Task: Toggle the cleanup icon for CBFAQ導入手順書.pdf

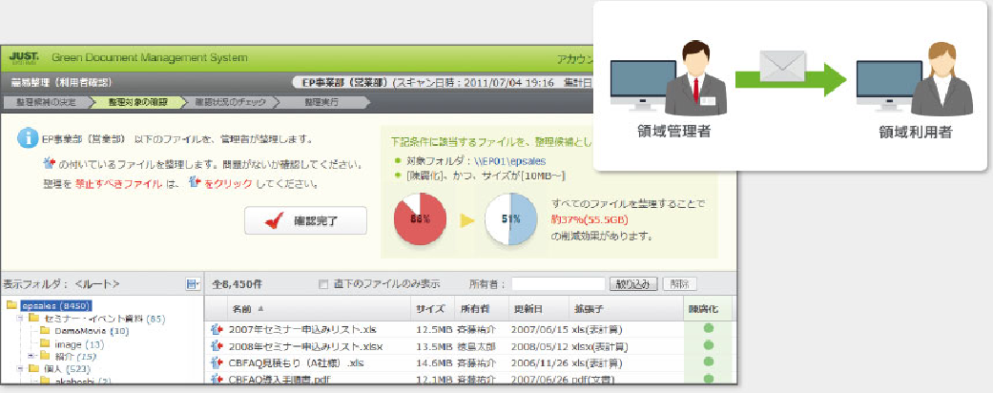Action: tap(217, 379)
